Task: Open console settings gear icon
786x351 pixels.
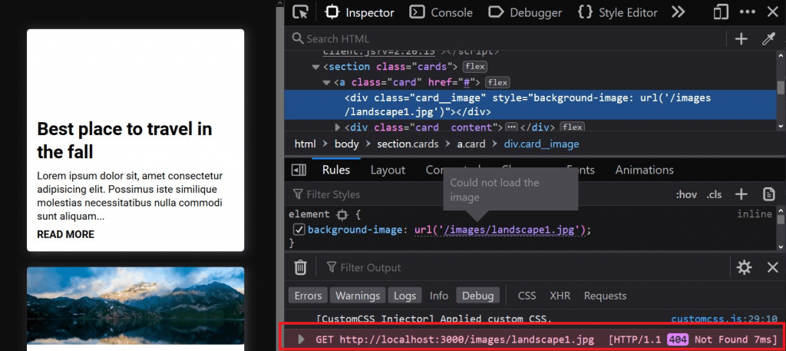Action: (x=744, y=267)
